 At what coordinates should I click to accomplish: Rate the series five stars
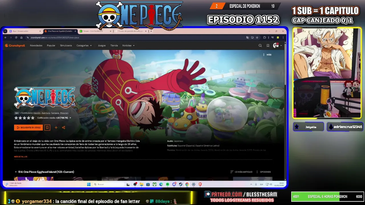pos(33,118)
